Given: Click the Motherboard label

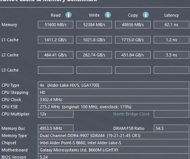Looking at the screenshot, I should pyautogui.click(x=14, y=150).
